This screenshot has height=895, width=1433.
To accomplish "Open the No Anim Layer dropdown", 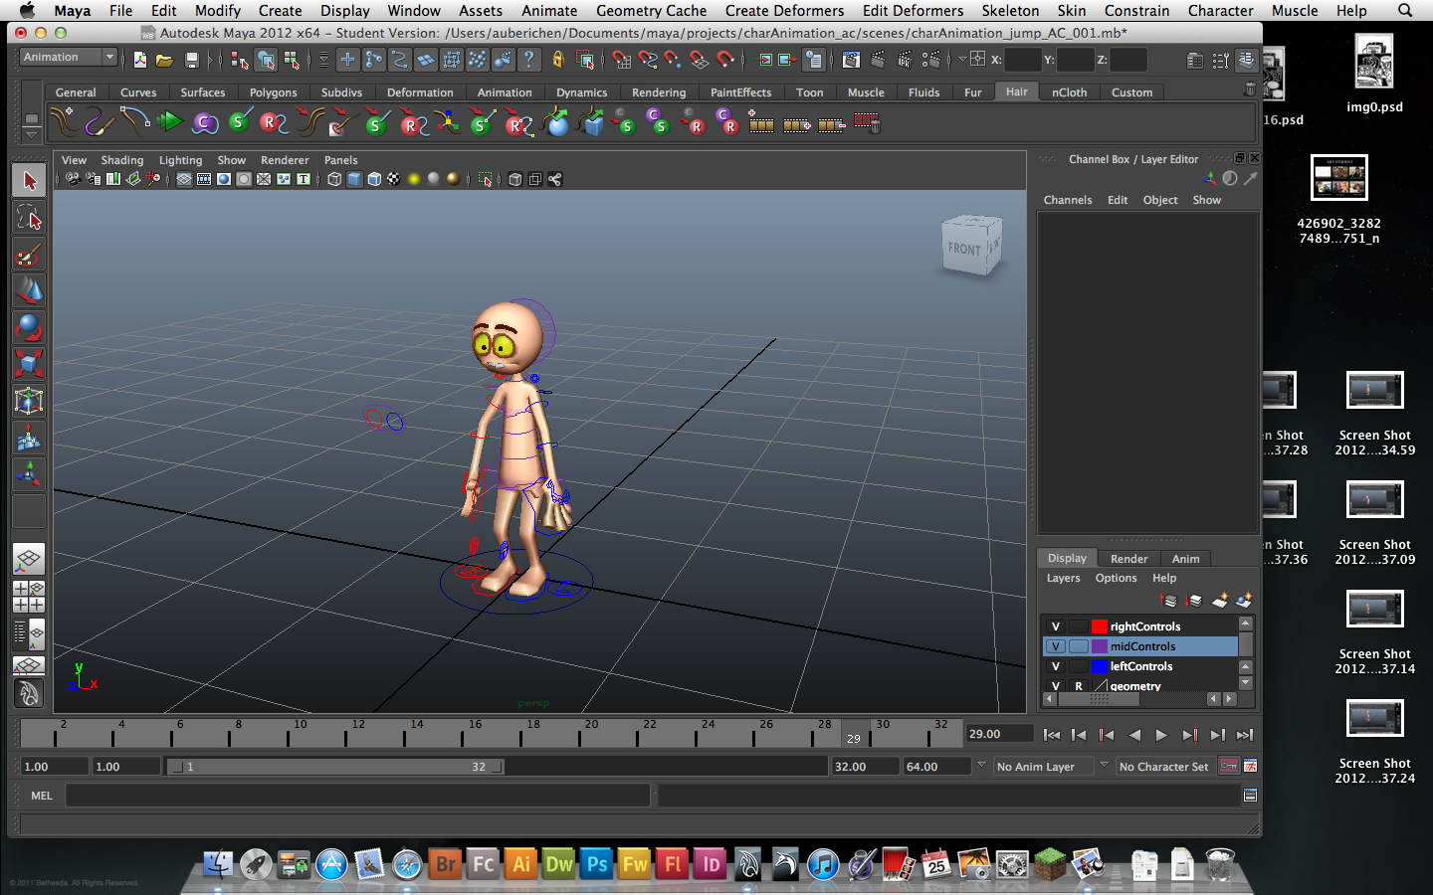I will click(1045, 766).
